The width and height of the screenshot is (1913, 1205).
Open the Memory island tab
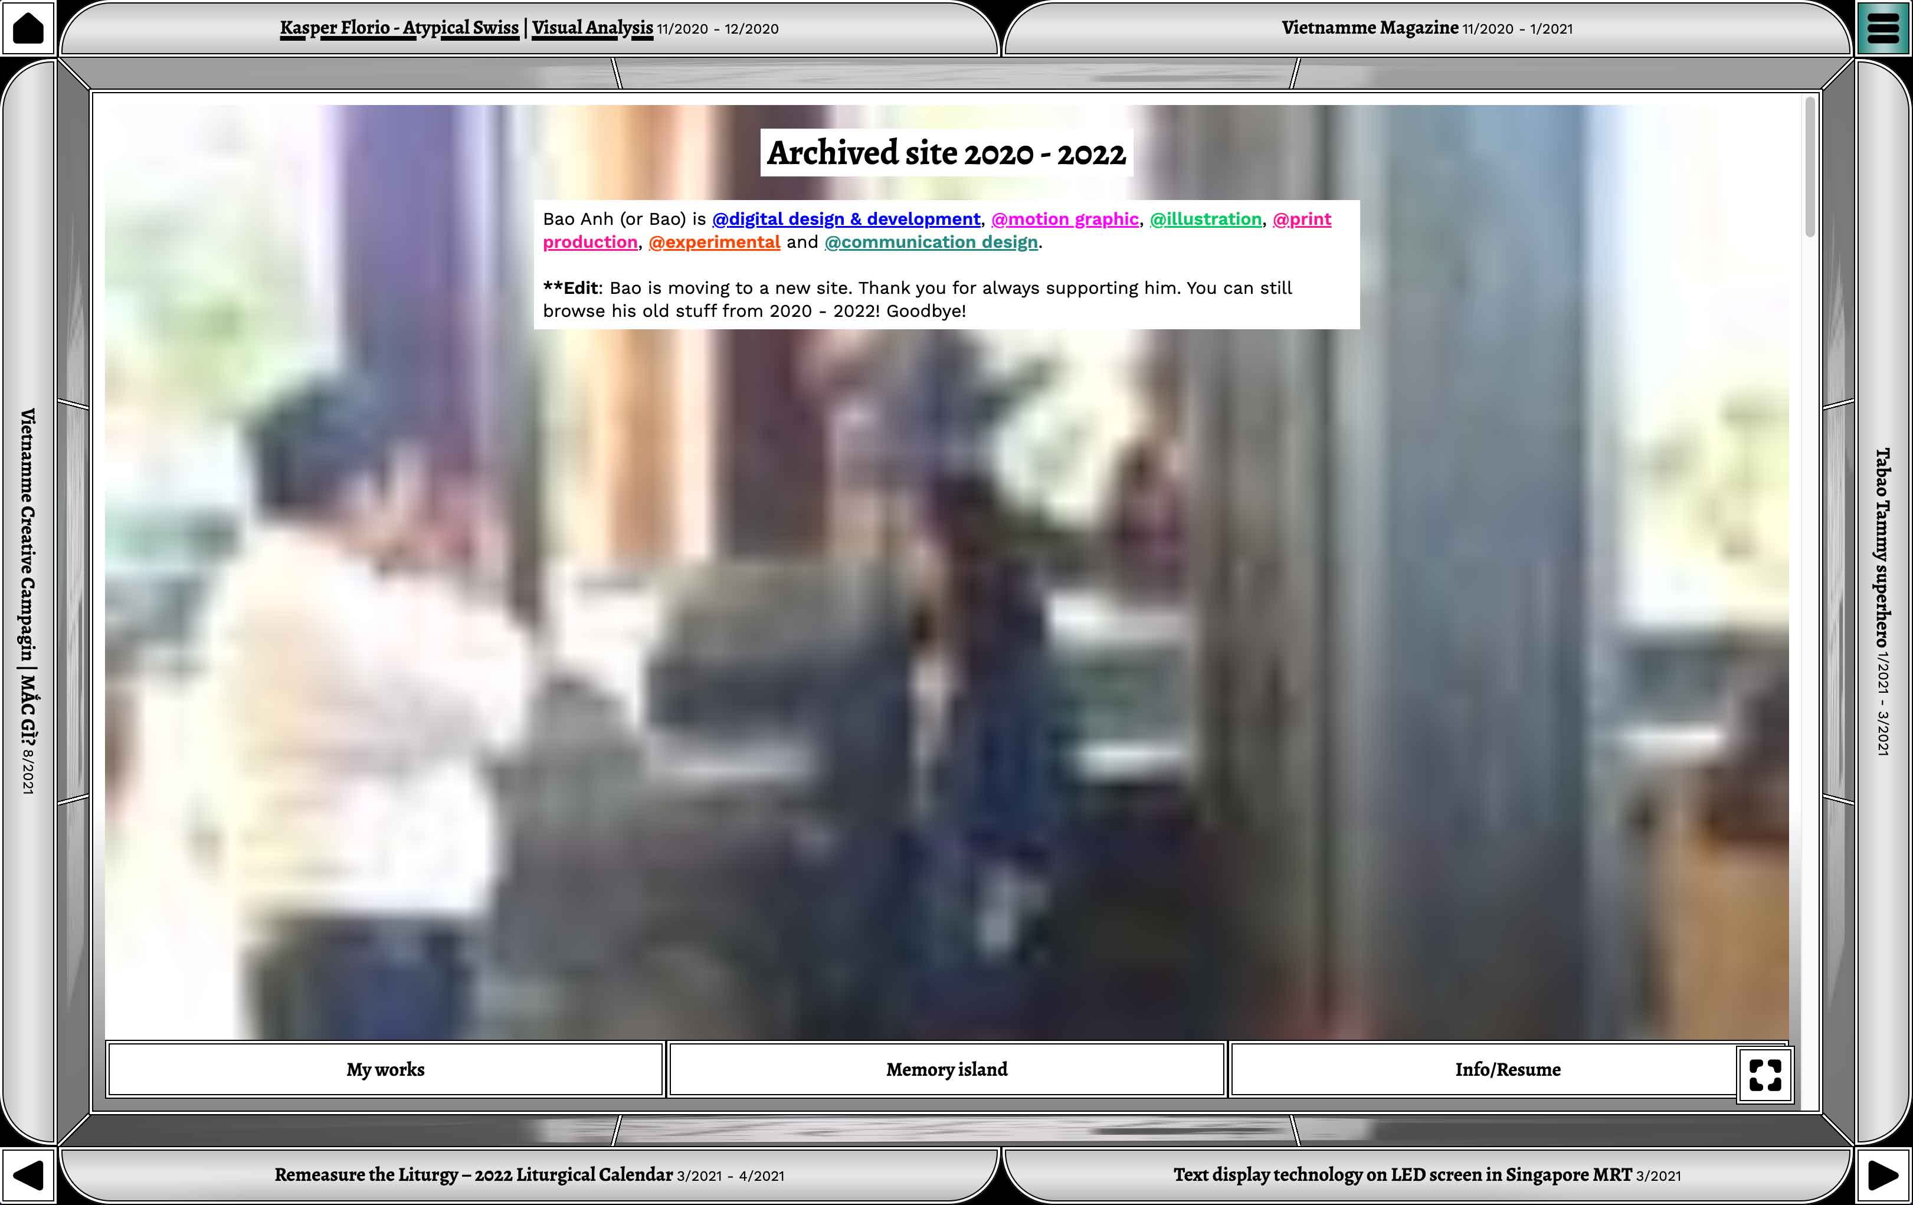946,1070
